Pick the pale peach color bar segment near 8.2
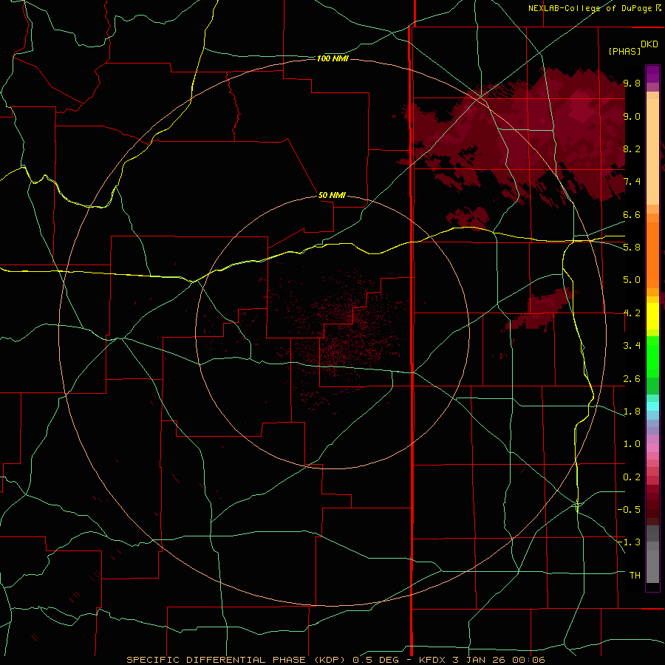This screenshot has width=665, height=665. (652, 151)
